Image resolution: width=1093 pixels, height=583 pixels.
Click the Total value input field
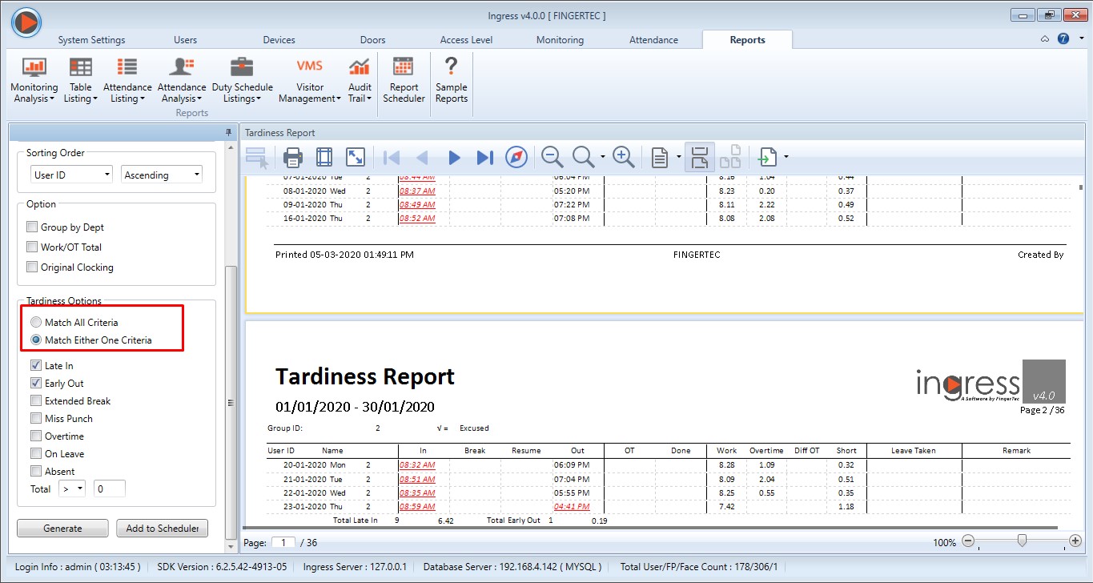[110, 489]
